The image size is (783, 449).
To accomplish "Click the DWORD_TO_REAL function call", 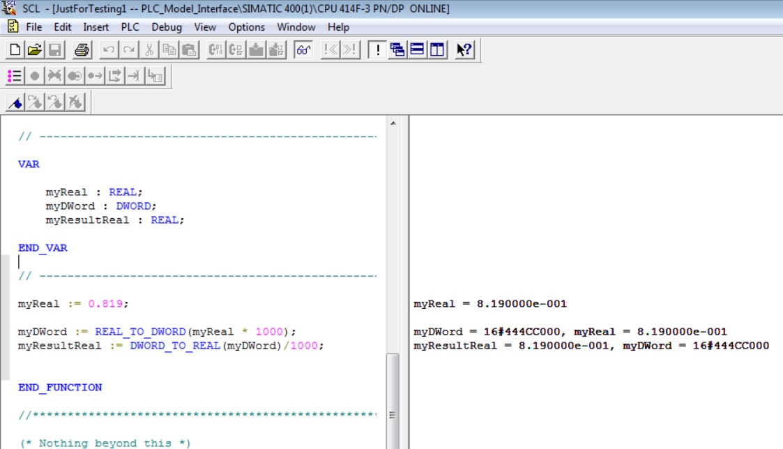I will tap(175, 346).
